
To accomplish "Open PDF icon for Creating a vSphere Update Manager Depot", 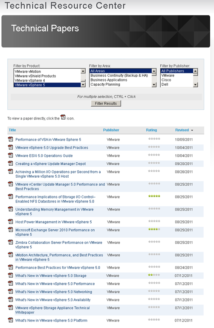I will 10,164.
